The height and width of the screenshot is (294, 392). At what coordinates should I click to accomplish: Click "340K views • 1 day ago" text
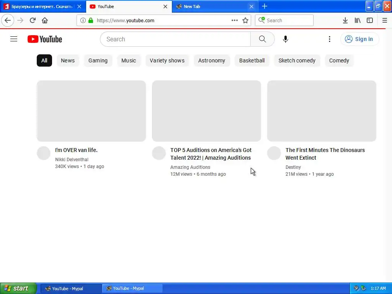[x=80, y=167]
